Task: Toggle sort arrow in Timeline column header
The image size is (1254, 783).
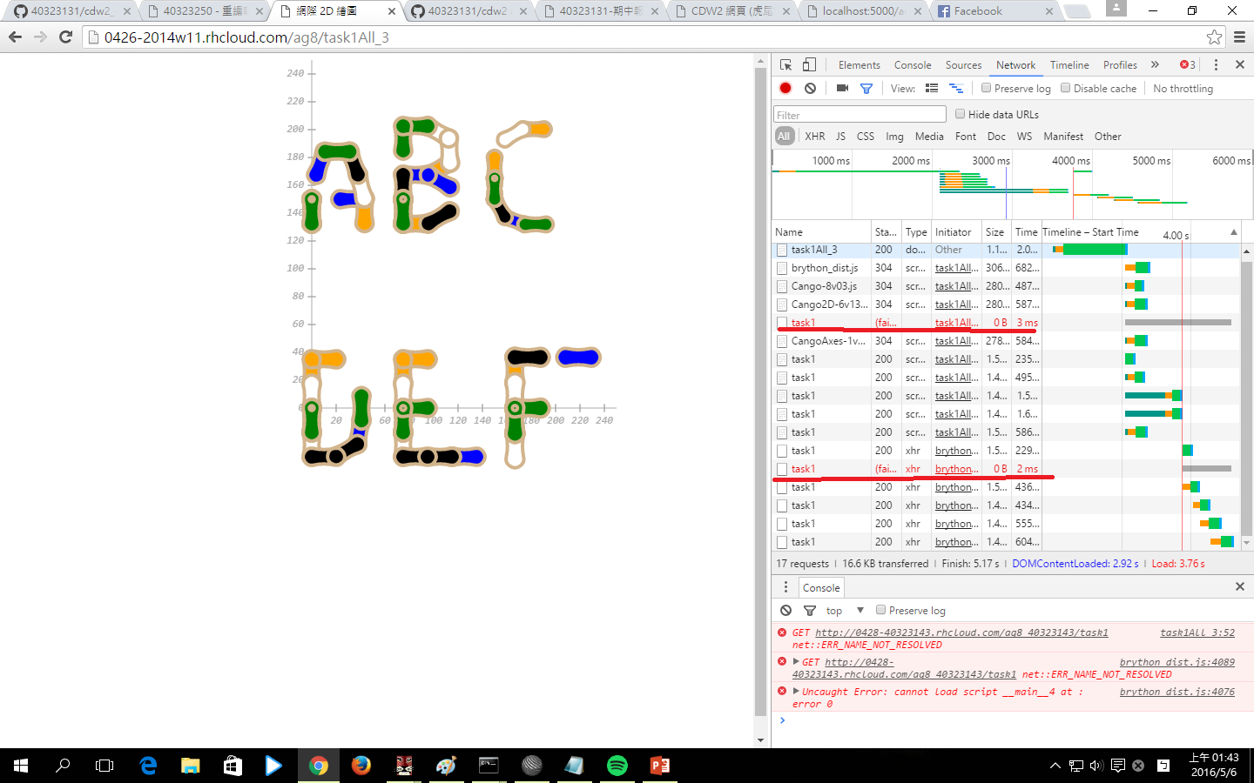Action: pyautogui.click(x=1233, y=232)
